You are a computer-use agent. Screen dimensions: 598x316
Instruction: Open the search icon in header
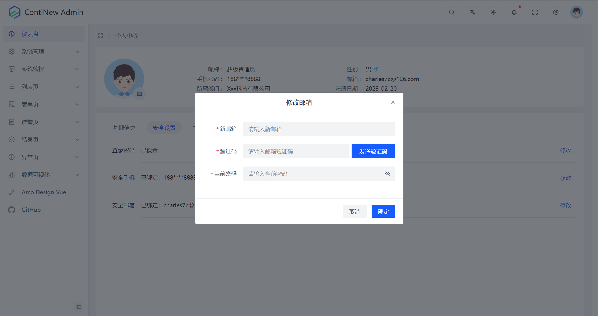[x=451, y=12]
